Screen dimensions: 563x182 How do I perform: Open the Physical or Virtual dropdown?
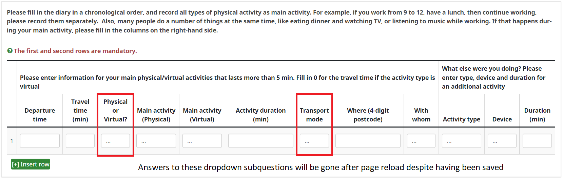tap(115, 141)
